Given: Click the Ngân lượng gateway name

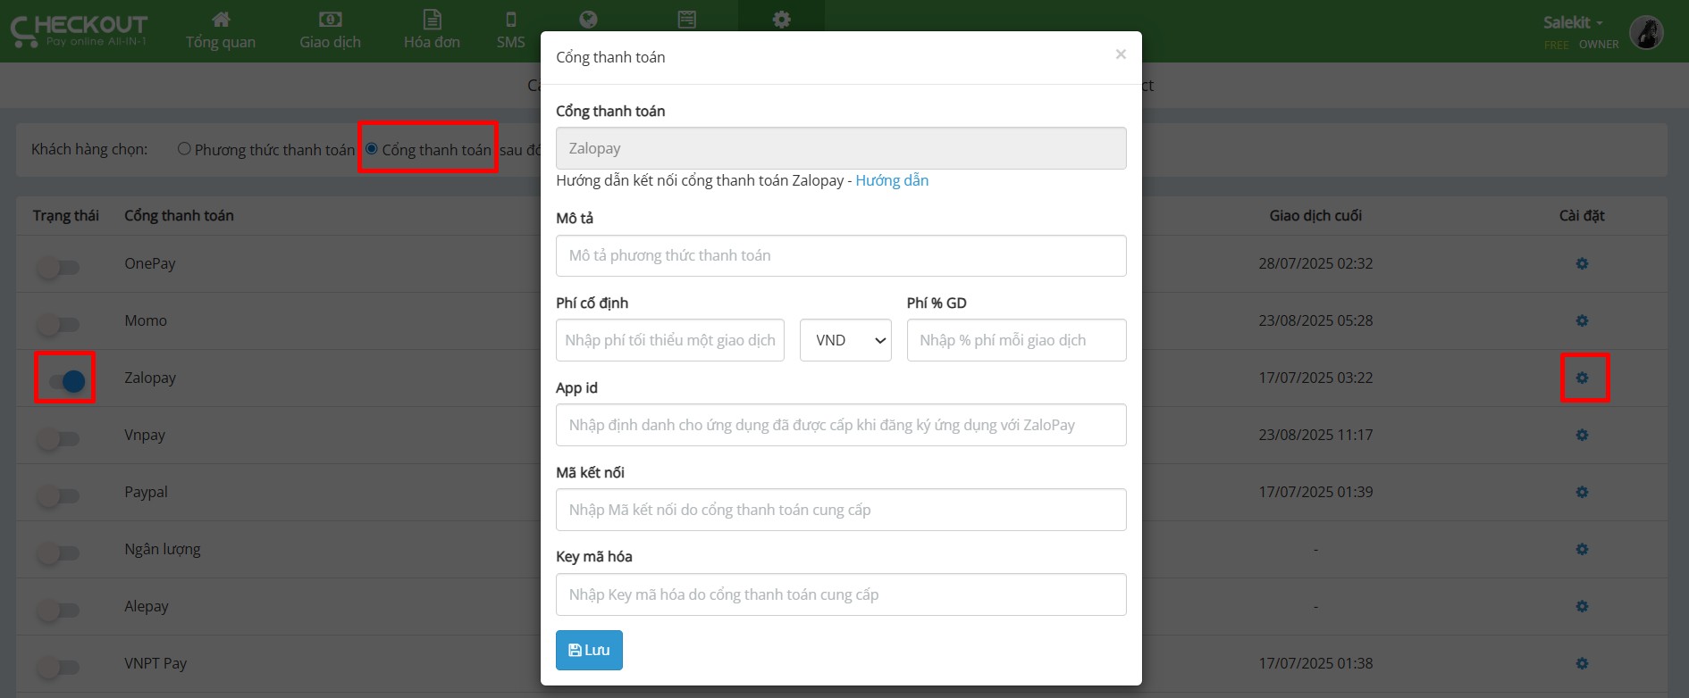Looking at the screenshot, I should tap(163, 549).
